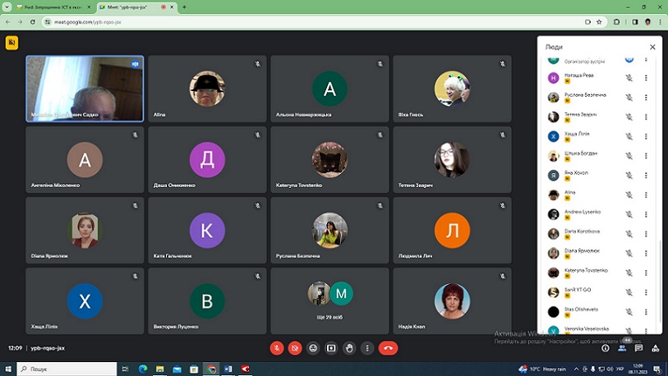Open options menu for Штыка Богдан

(x=646, y=156)
